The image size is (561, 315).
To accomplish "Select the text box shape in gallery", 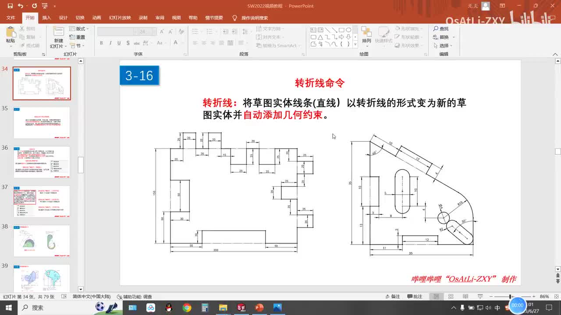I will coord(313,30).
